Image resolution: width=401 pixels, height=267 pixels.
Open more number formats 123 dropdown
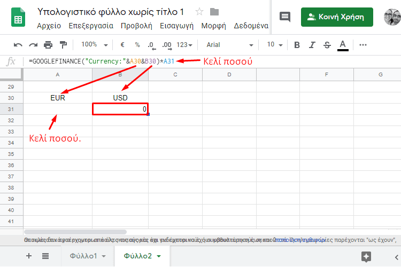point(184,45)
